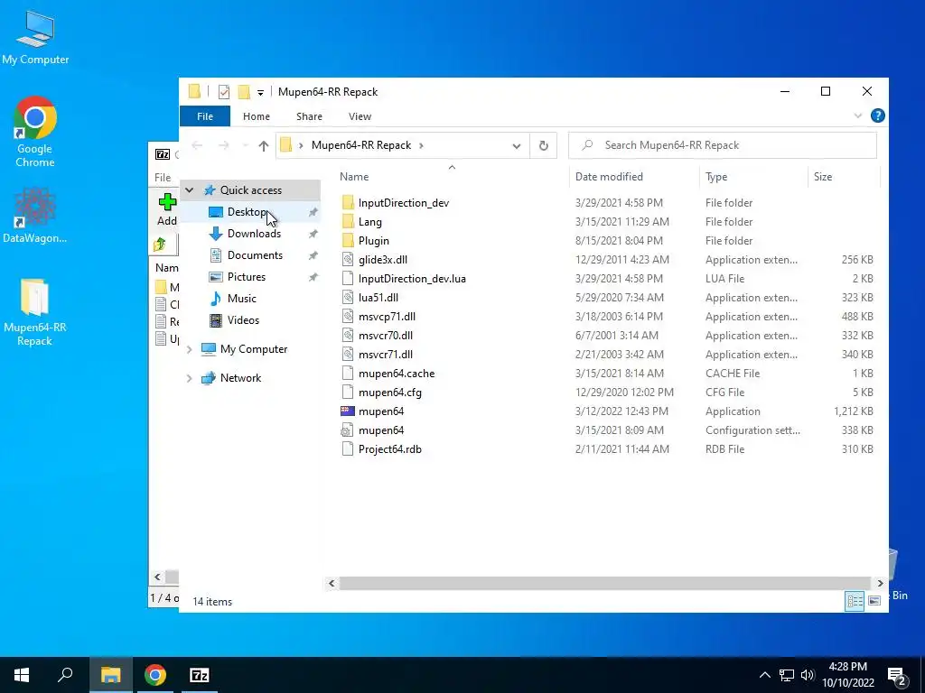925x693 pixels.
Task: Open the File menu in 7-Zip
Action: point(163,178)
